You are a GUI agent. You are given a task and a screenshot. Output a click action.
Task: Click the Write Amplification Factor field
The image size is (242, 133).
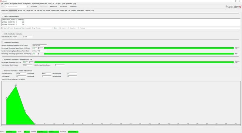28,37
